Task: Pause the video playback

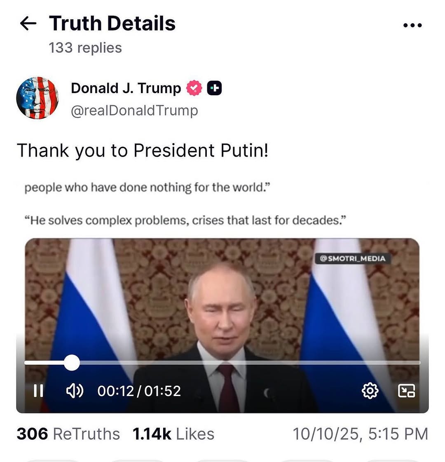Action: coord(38,391)
